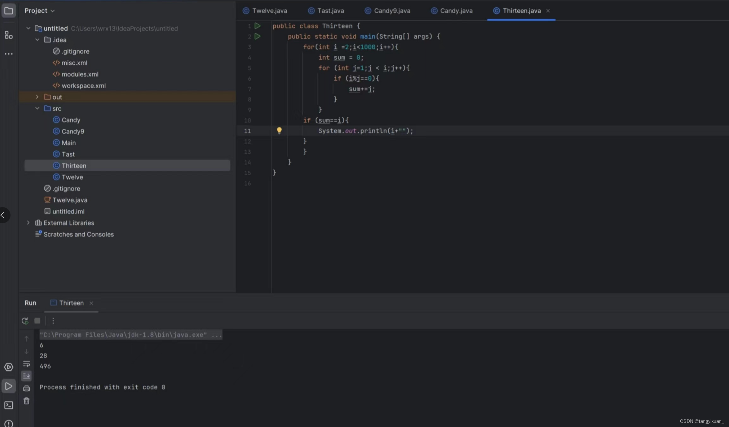The height and width of the screenshot is (427, 729).
Task: Click the Clear All trash icon
Action: [x=26, y=401]
